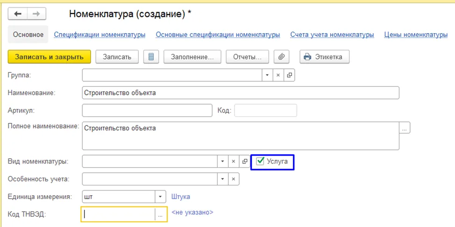This screenshot has width=455, height=227.
Task: Click the Записать button
Action: (117, 57)
